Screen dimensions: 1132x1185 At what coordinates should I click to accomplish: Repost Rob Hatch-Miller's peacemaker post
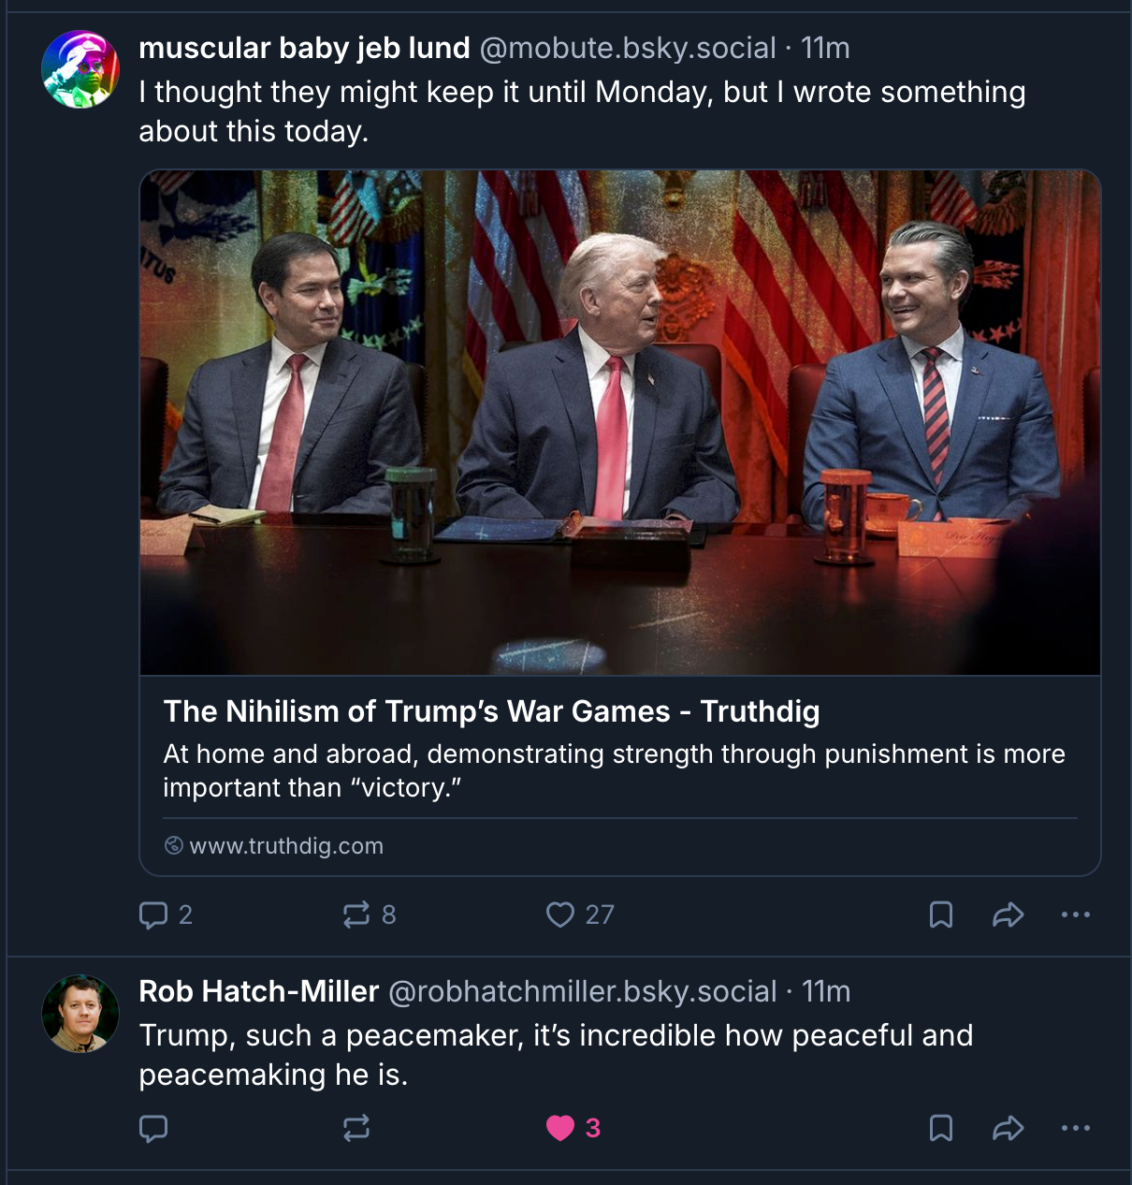coord(356,1128)
